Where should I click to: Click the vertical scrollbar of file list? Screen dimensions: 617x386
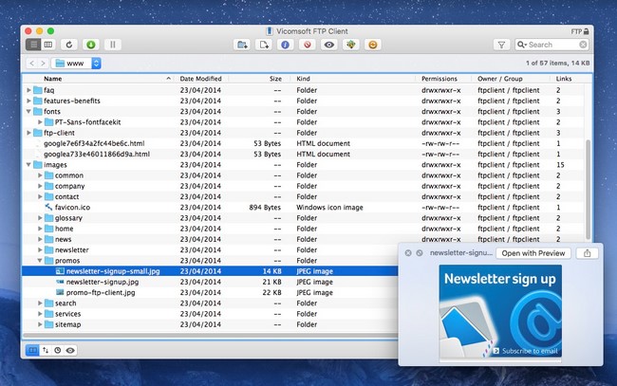pyautogui.click(x=588, y=190)
